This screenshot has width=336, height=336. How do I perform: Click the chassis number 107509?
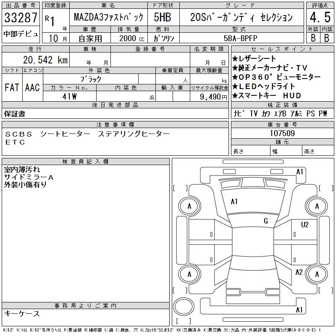point(281,134)
